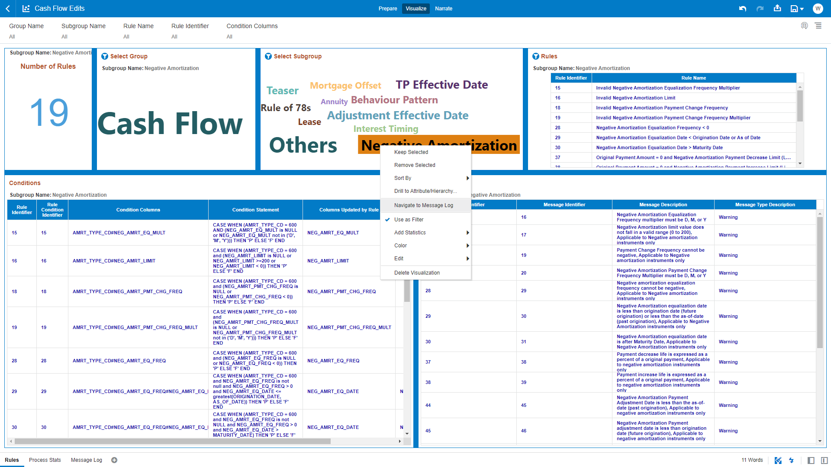This screenshot has width=831, height=467.
Task: Toggle the left panel layout icon
Action: click(x=811, y=460)
